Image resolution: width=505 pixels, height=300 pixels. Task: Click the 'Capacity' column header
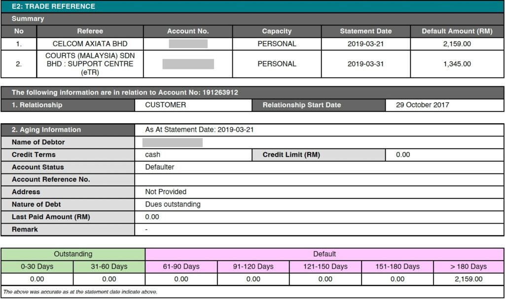click(x=277, y=31)
